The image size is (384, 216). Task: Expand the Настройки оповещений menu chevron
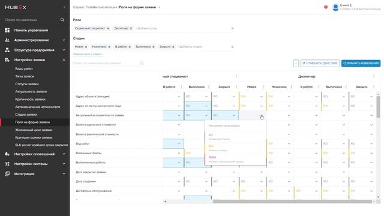64,154
